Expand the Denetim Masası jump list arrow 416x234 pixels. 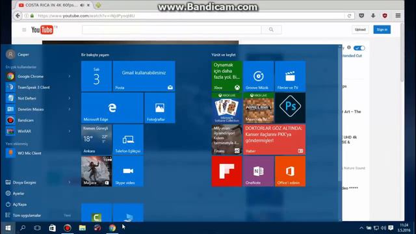tap(70, 109)
